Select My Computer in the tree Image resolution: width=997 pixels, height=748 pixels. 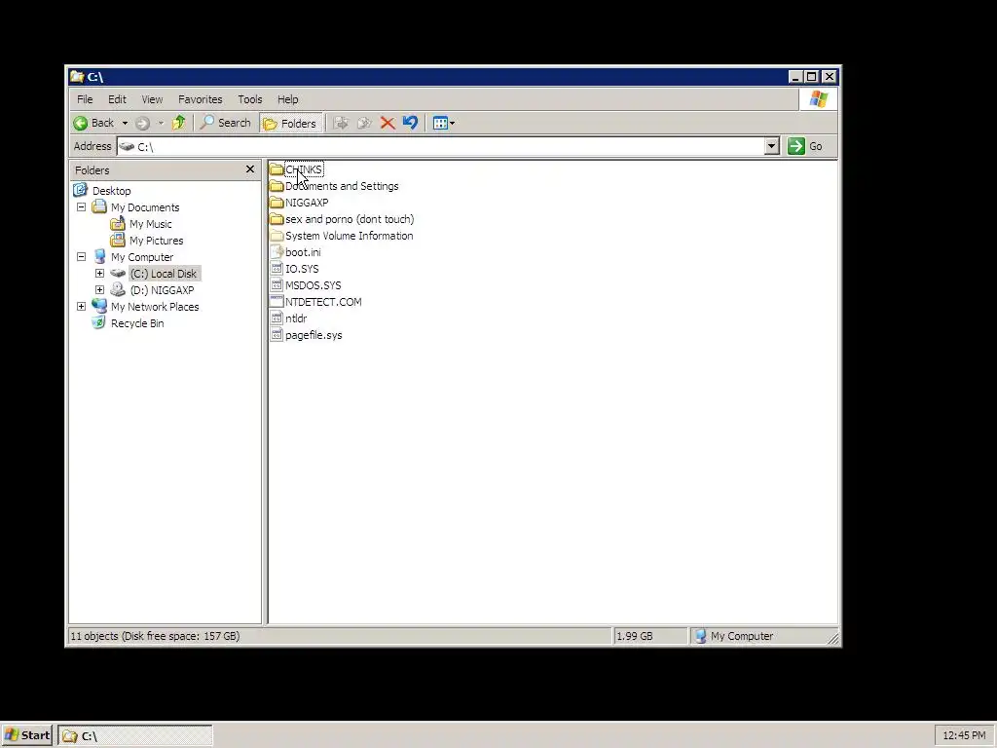tap(142, 257)
